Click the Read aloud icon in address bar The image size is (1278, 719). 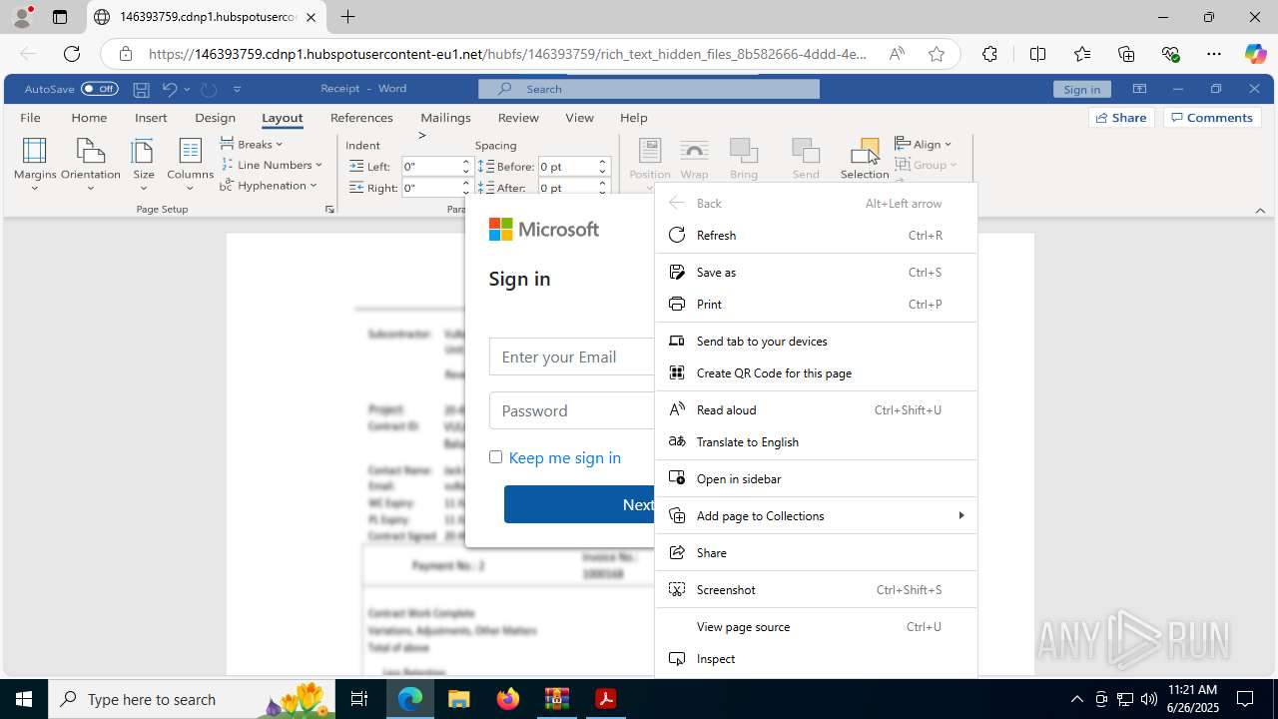click(x=897, y=54)
